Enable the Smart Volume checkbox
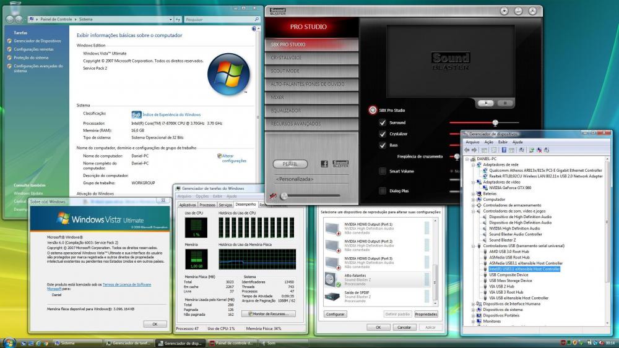The image size is (619, 348). (x=383, y=171)
